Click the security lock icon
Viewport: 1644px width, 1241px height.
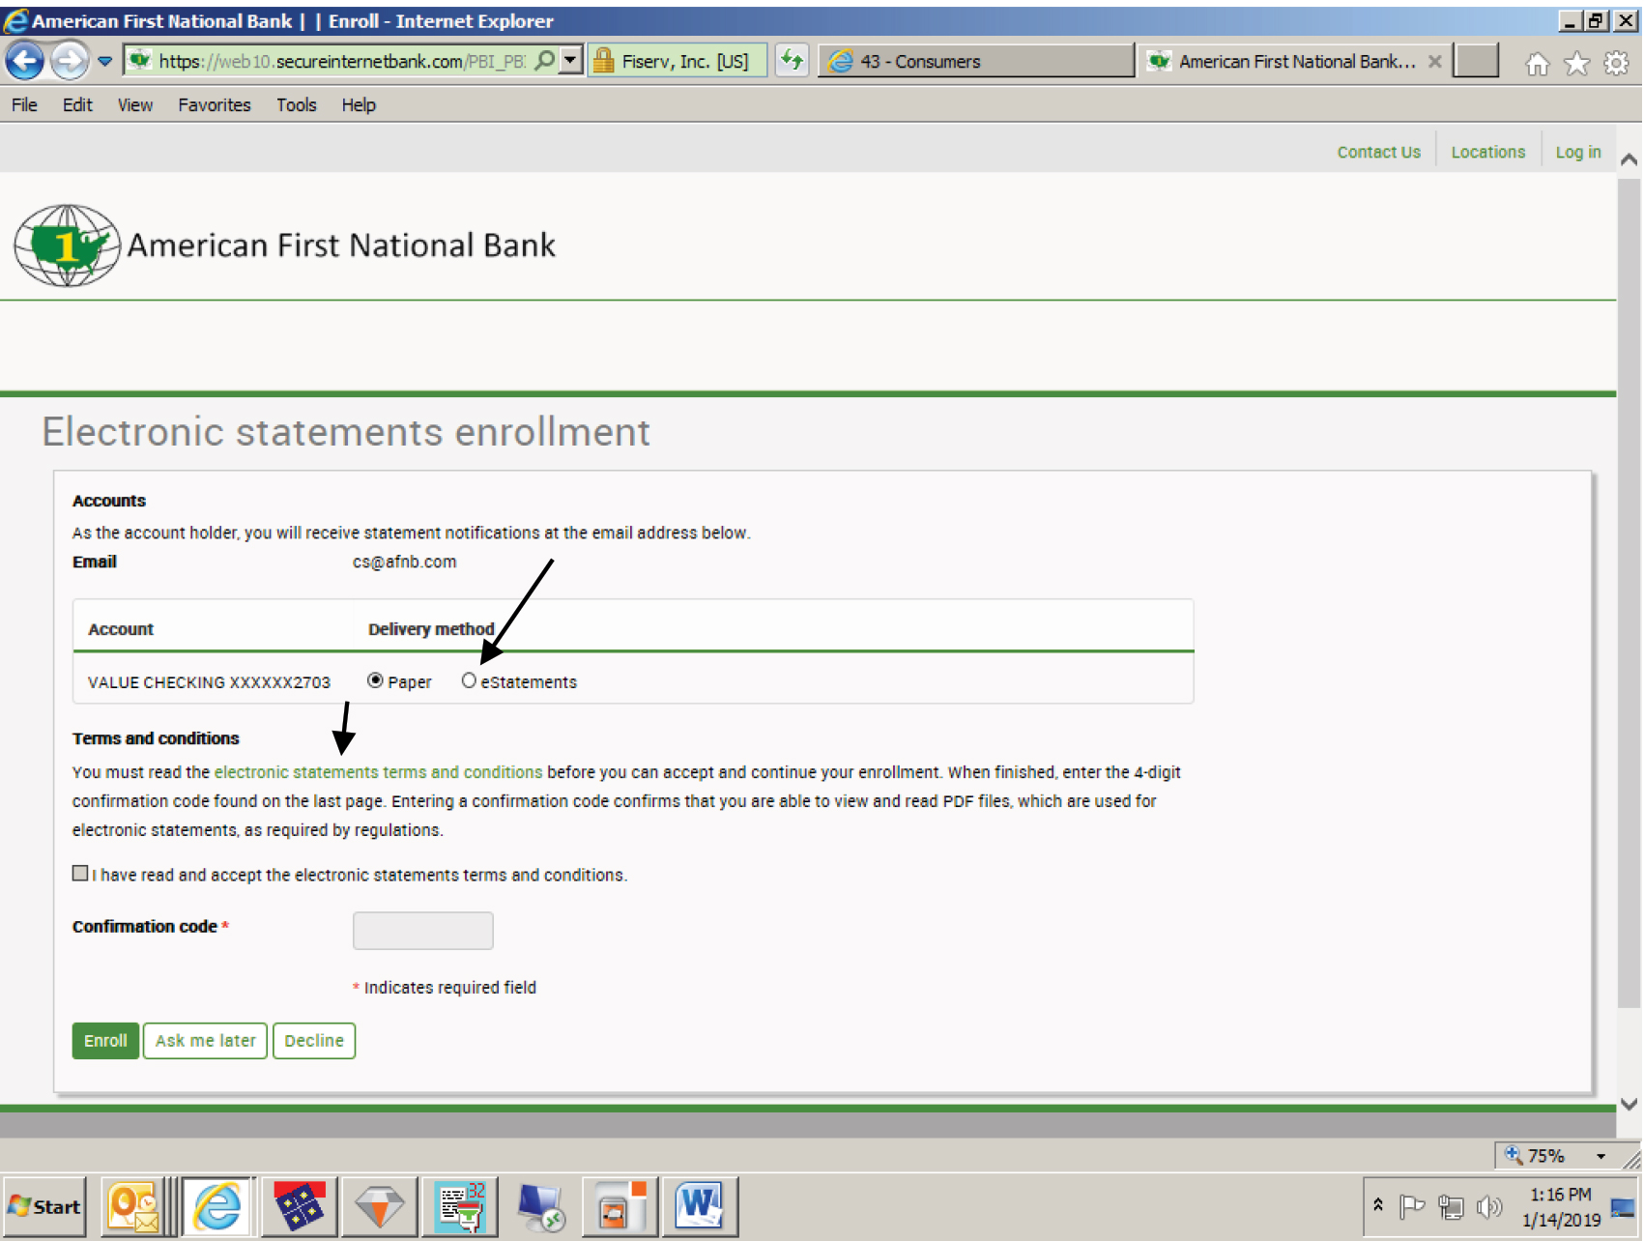coord(603,61)
